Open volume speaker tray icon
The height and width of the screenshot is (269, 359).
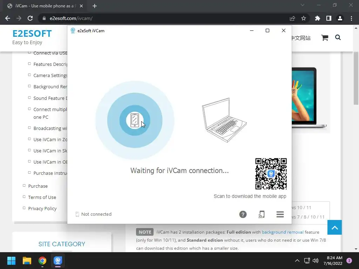tap(316, 261)
